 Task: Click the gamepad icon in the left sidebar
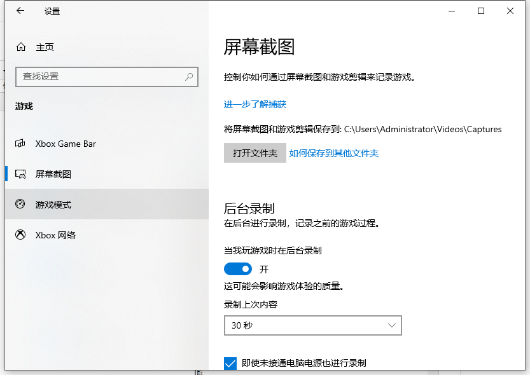click(20, 144)
